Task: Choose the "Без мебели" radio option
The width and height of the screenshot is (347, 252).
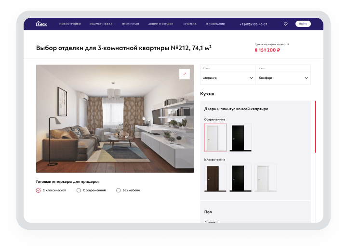Action: [x=119, y=190]
